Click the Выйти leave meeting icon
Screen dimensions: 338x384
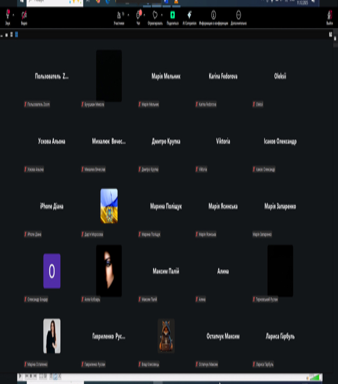coord(330,16)
